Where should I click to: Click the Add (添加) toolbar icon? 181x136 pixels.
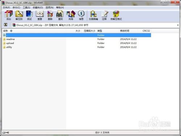pos(8,15)
